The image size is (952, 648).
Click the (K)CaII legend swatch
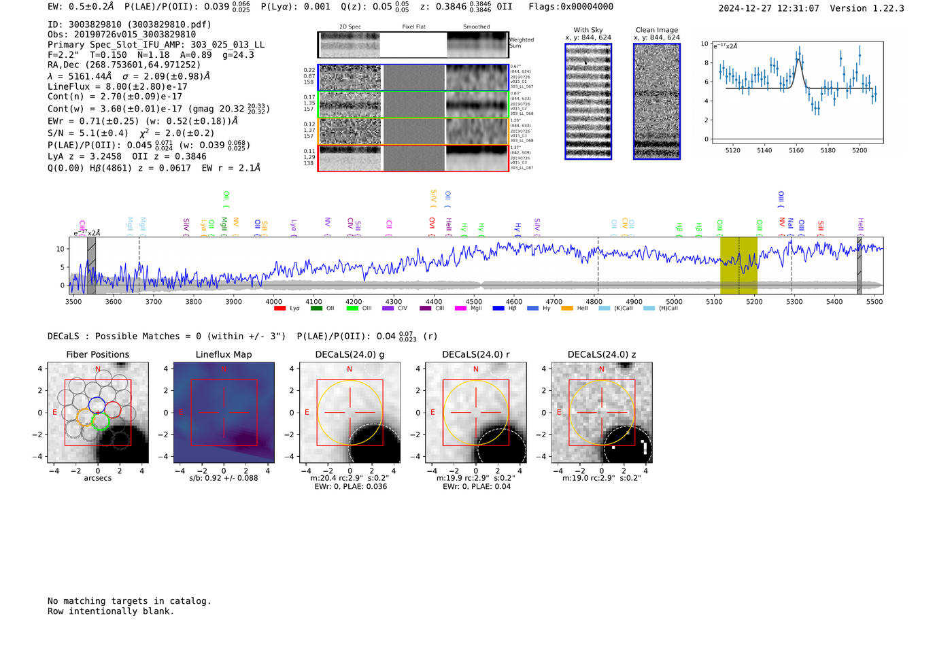[x=604, y=309]
